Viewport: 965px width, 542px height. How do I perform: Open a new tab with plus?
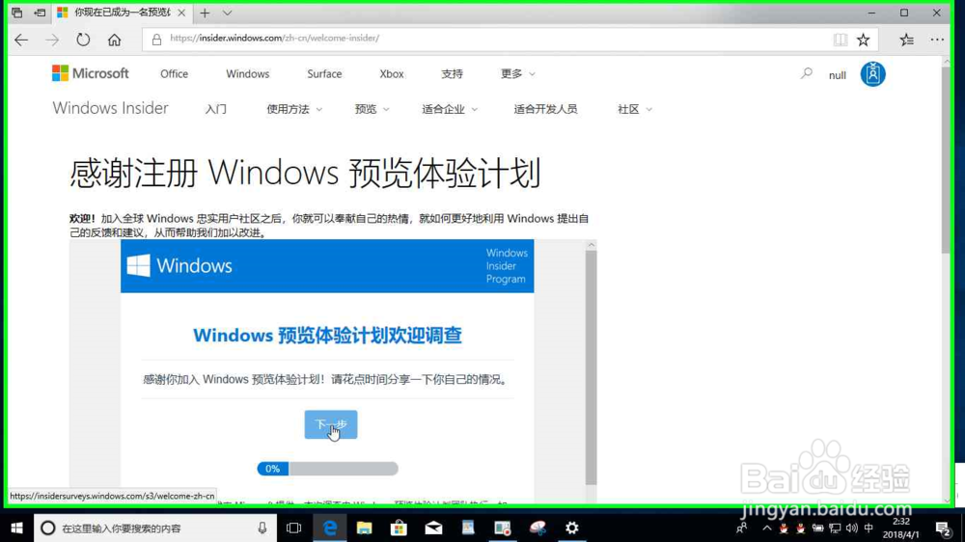point(205,13)
